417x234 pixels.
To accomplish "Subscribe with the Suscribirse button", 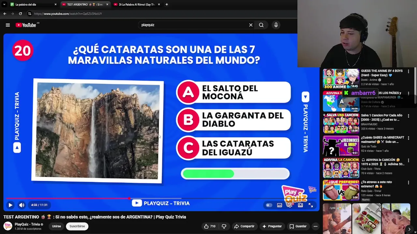I will pos(77,226).
